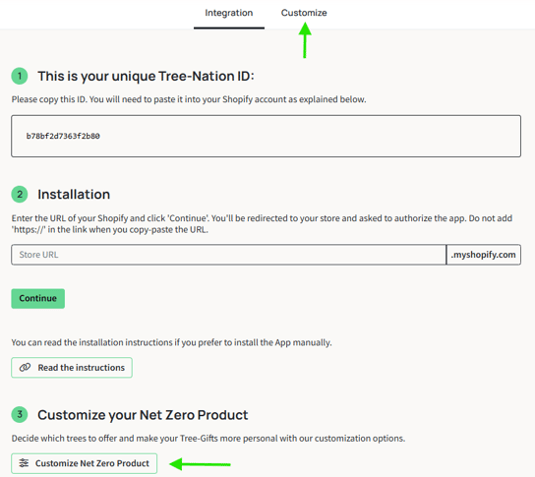Switch to the Integration tab
535x477 pixels.
coord(228,13)
